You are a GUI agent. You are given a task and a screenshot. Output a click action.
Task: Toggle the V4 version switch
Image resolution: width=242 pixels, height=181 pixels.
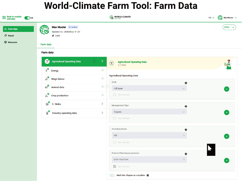pyautogui.click(x=27, y=18)
